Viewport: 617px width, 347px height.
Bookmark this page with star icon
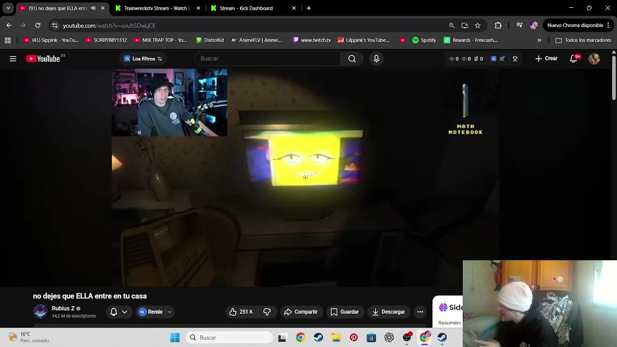click(x=477, y=26)
